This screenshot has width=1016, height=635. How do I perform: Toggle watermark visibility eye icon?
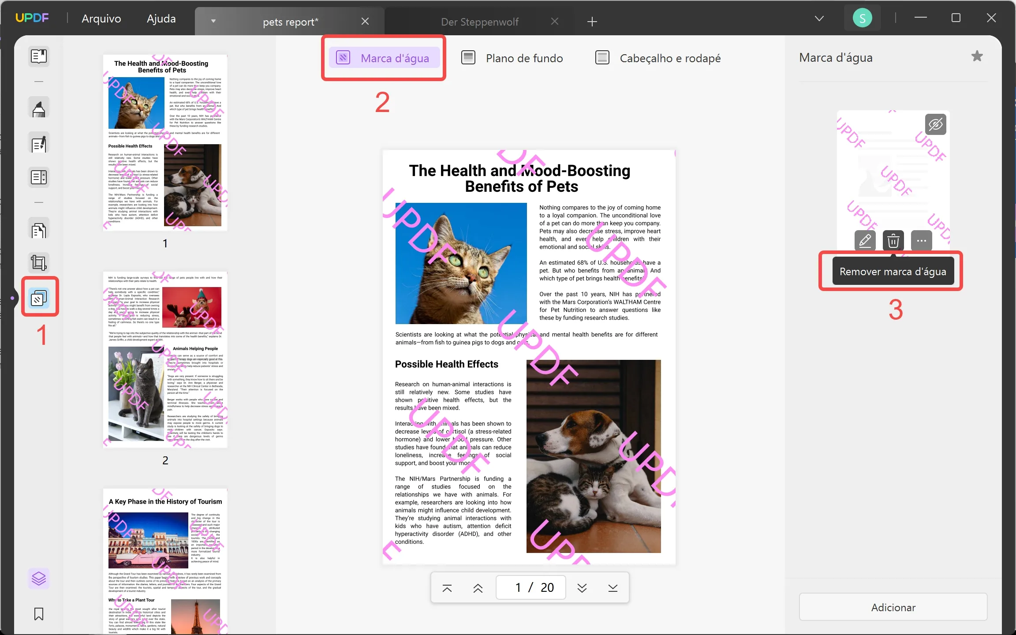click(936, 124)
